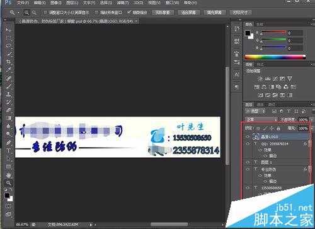Select the History Brush tool
This screenshot has height=229, width=315.
(x=8, y=102)
